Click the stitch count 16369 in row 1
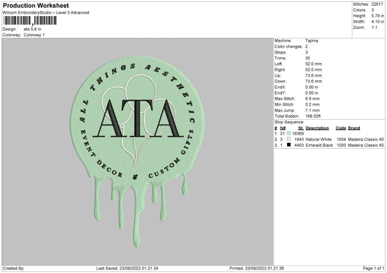The height and width of the screenshot is (273, 387). 298,133
